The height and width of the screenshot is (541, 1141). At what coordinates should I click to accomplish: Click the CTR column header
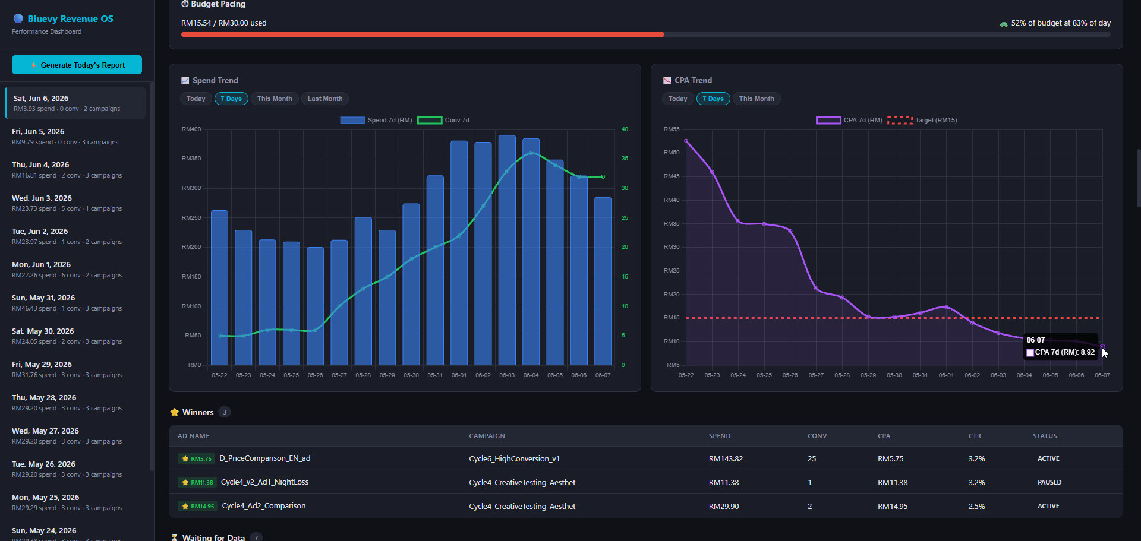[975, 436]
